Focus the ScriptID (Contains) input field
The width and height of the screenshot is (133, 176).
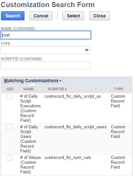point(46,65)
